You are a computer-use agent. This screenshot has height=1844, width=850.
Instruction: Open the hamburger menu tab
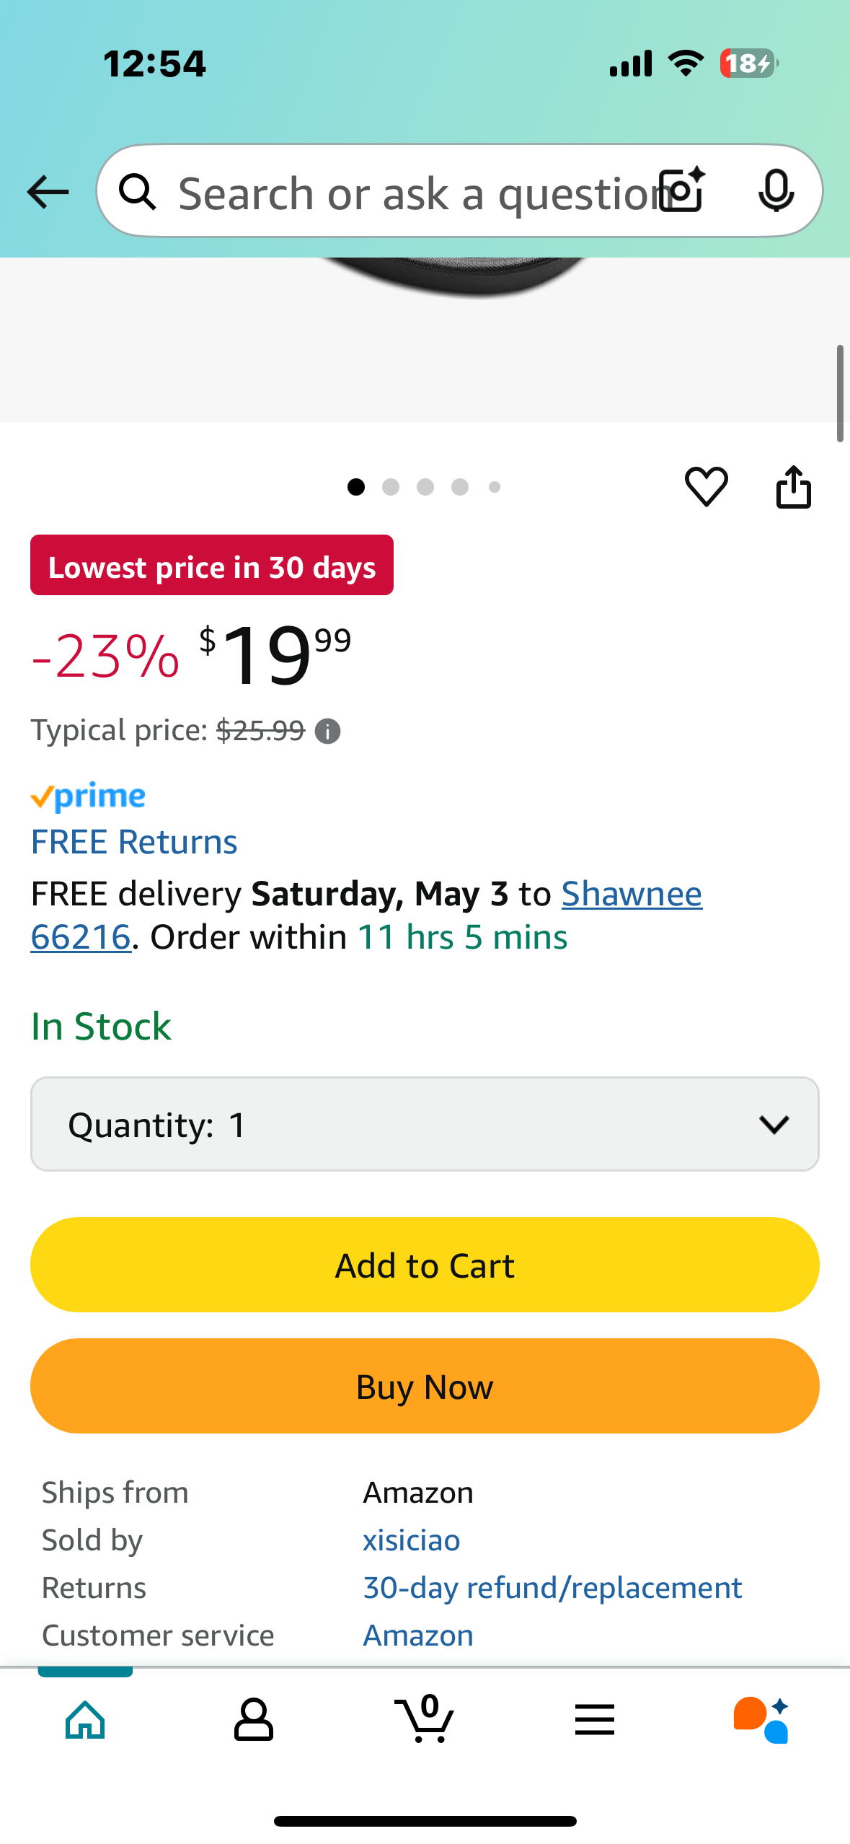[595, 1720]
